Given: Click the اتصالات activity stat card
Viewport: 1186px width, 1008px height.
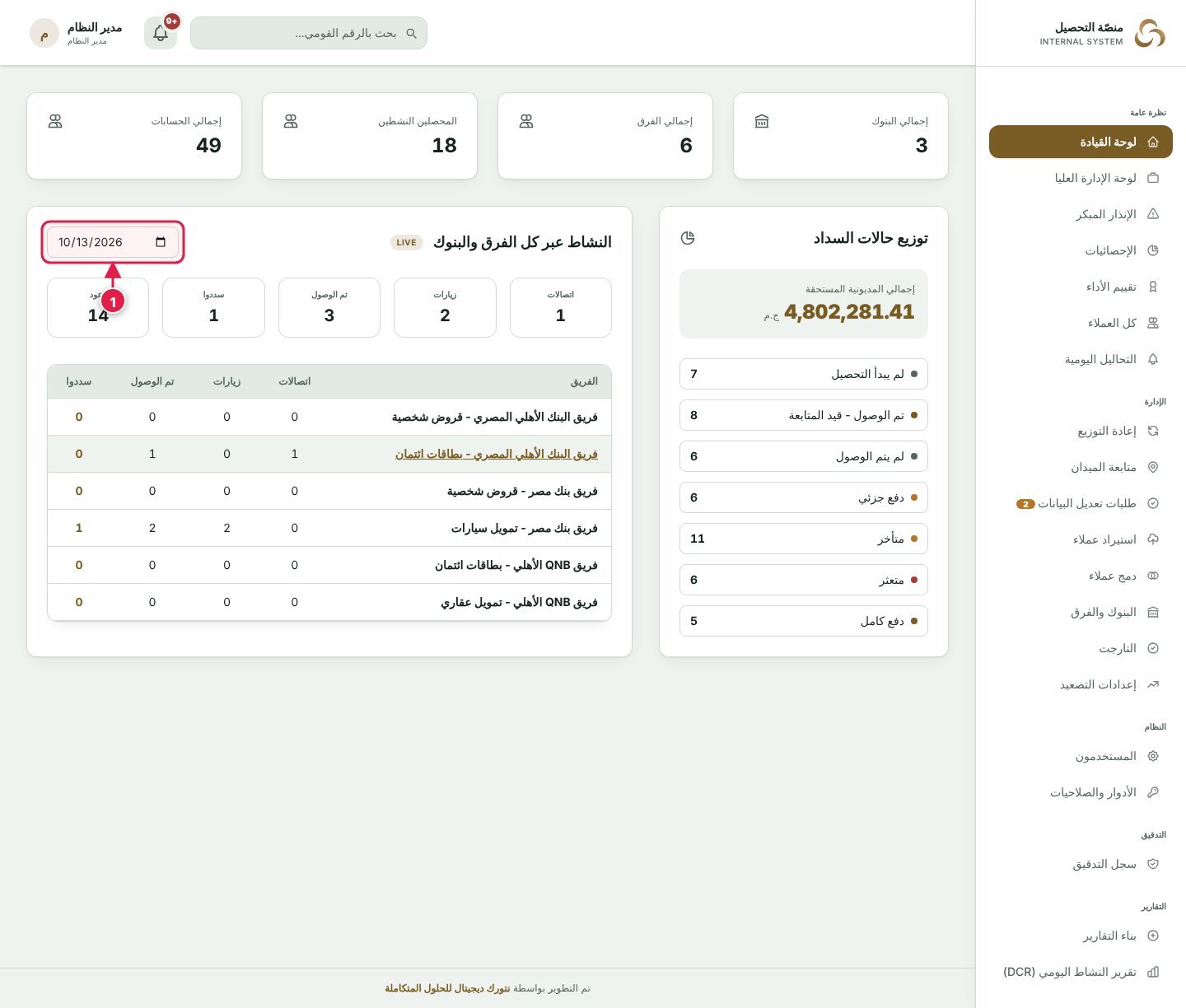Looking at the screenshot, I should [561, 307].
